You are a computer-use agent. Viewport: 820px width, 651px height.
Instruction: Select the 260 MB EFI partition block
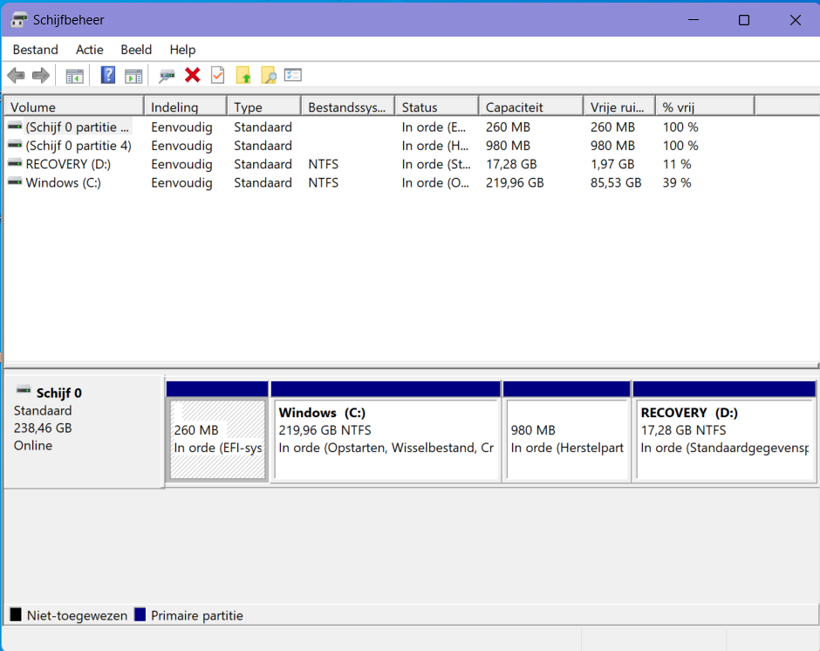point(217,439)
